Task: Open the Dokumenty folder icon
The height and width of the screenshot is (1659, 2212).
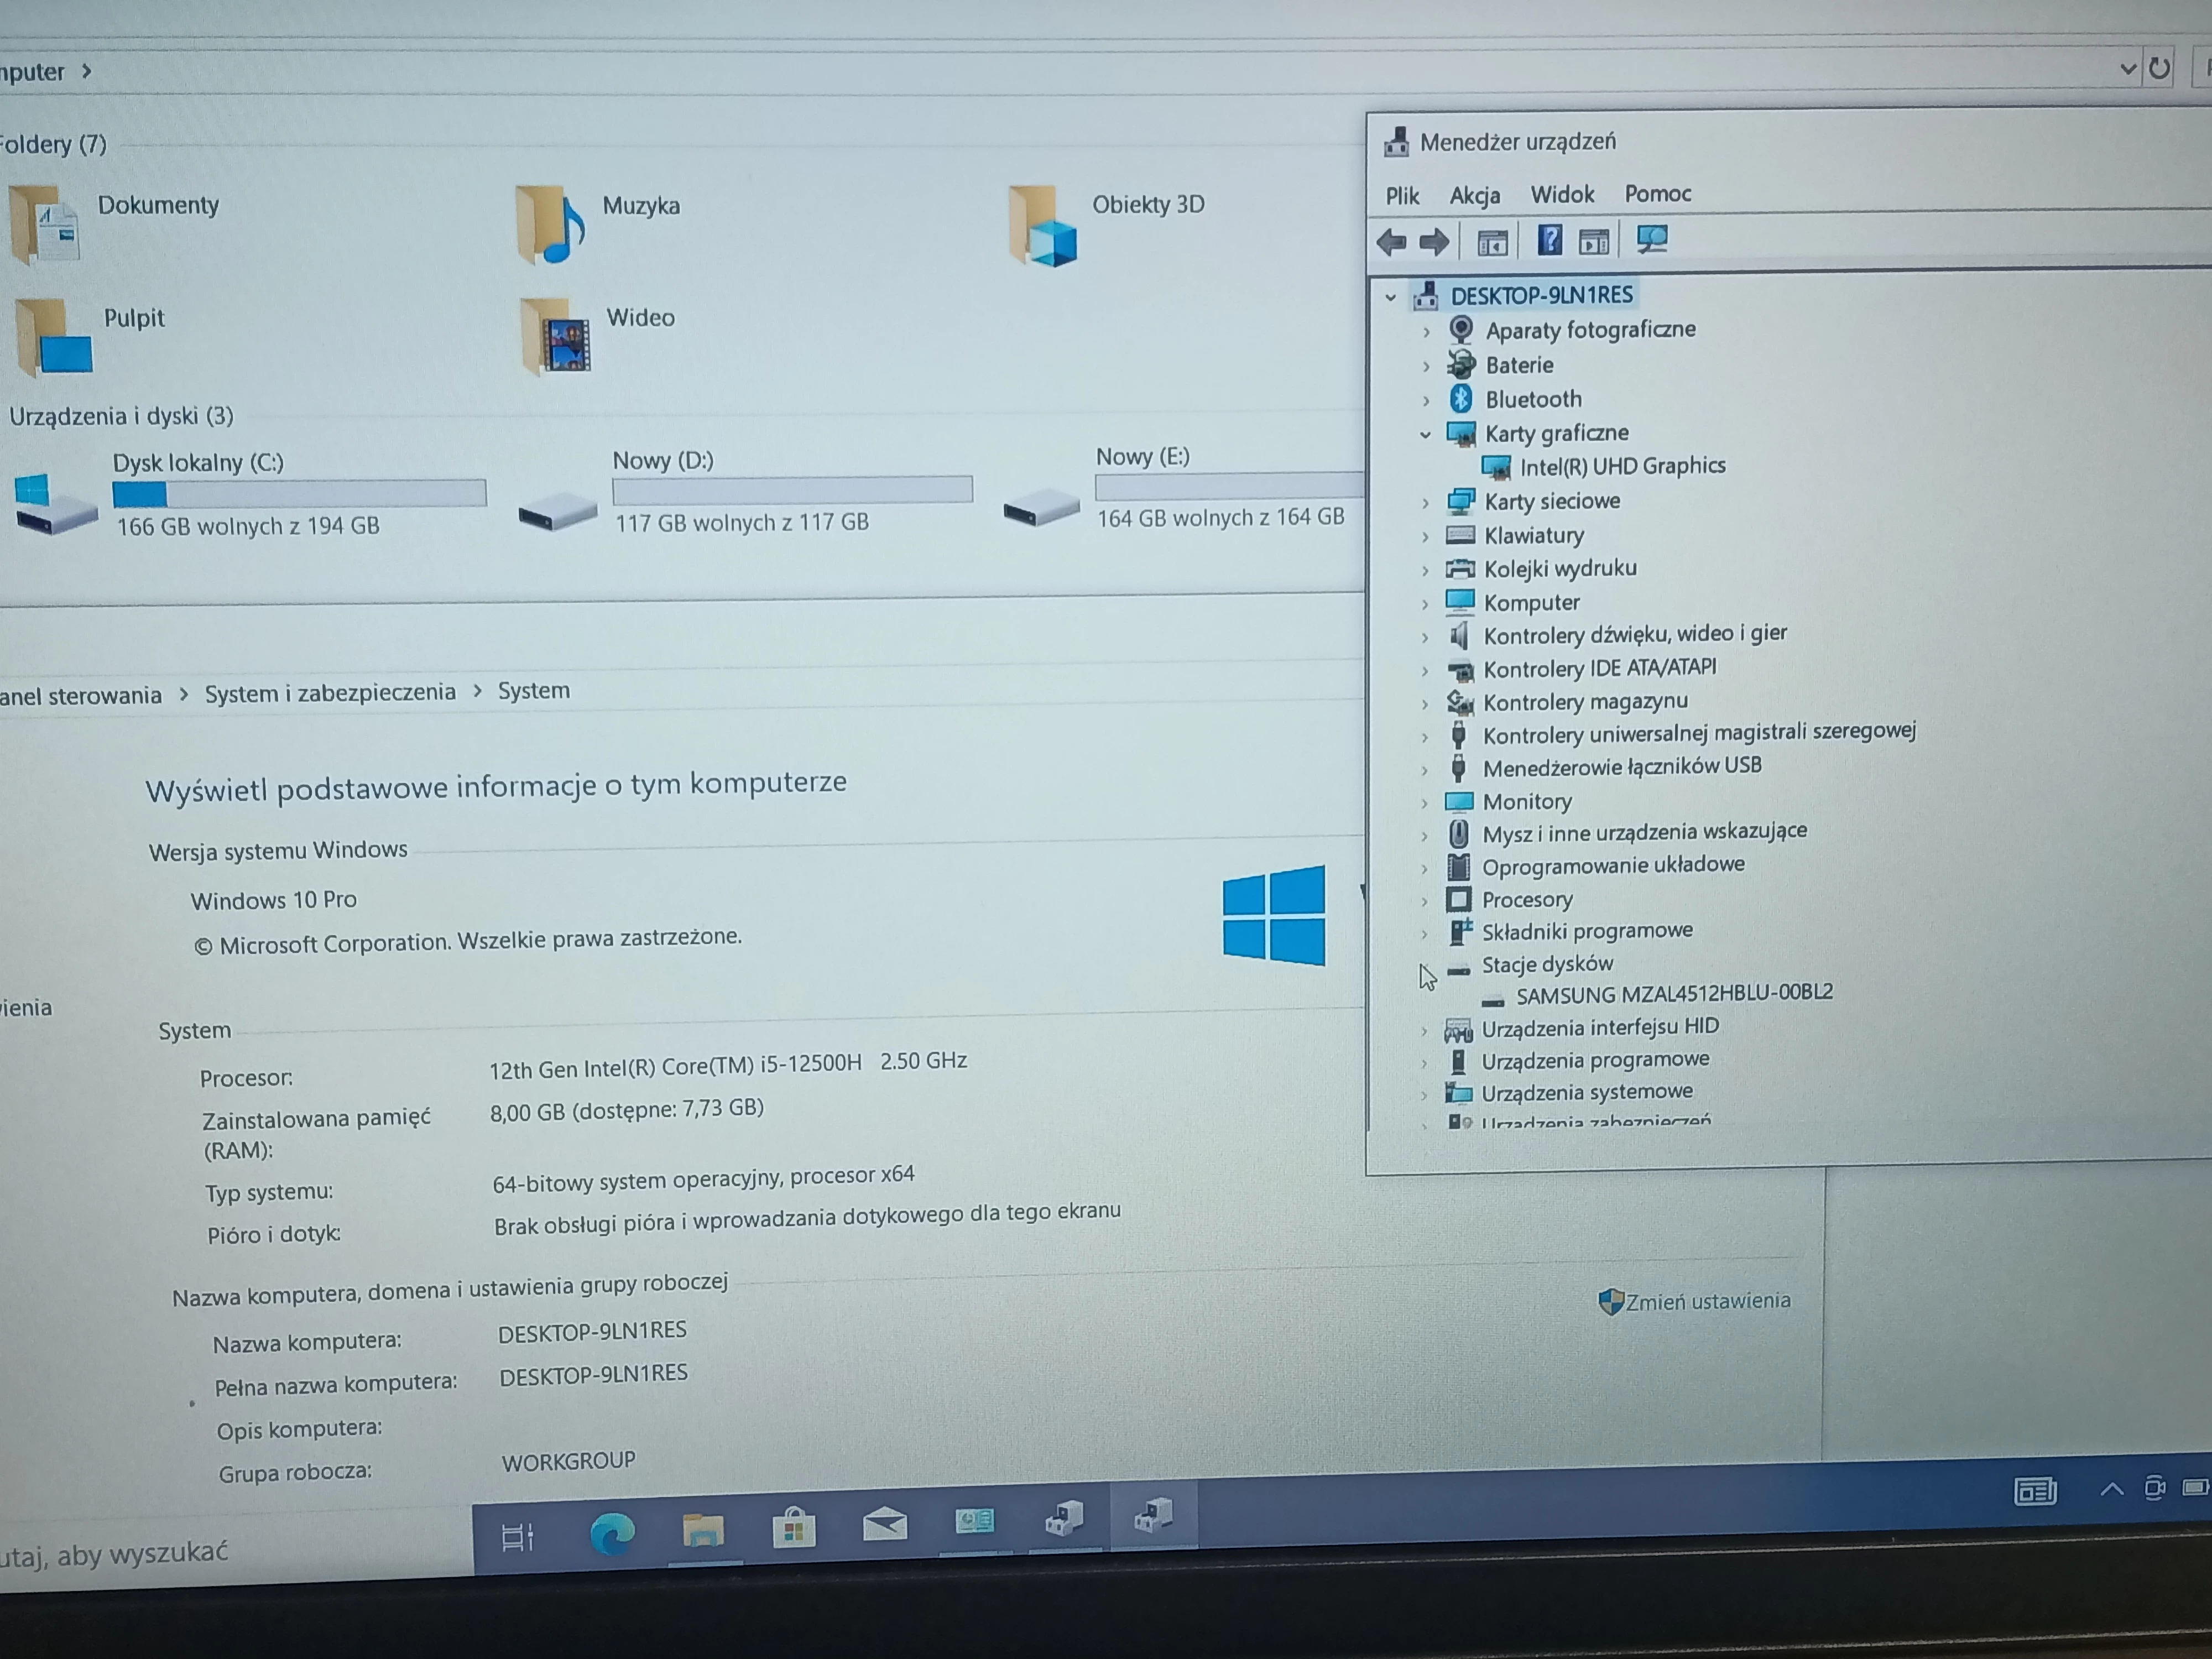Action: (x=45, y=225)
